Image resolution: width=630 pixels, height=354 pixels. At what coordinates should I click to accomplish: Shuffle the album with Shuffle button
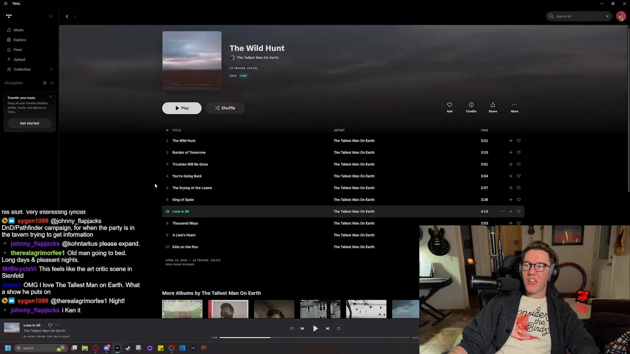point(225,108)
